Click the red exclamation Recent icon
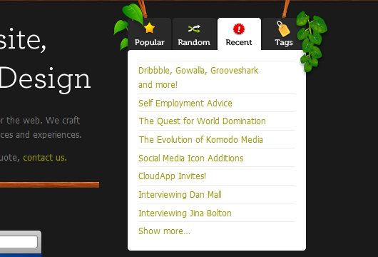The image size is (378, 257). 239,29
